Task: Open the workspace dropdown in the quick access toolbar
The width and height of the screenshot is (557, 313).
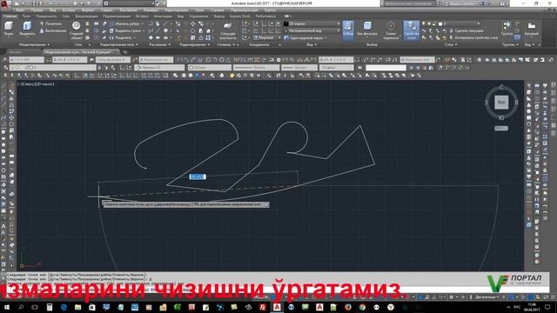Action: (x=130, y=3)
